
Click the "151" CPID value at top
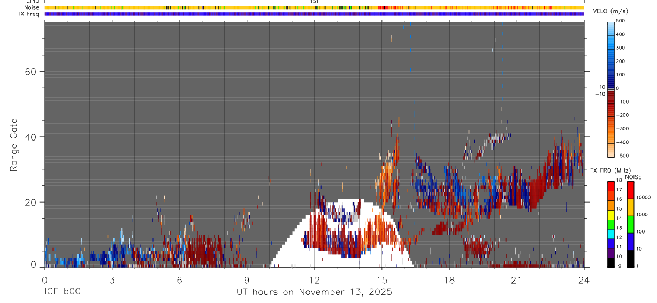(x=315, y=2)
